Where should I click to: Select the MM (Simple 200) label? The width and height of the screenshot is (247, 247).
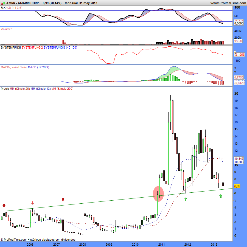pyautogui.click(x=62, y=89)
